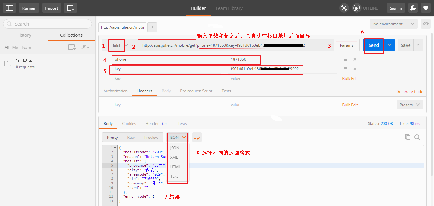Screen dimensions: 434x206
Task: Toggle line wrap in response
Action: 197,137
